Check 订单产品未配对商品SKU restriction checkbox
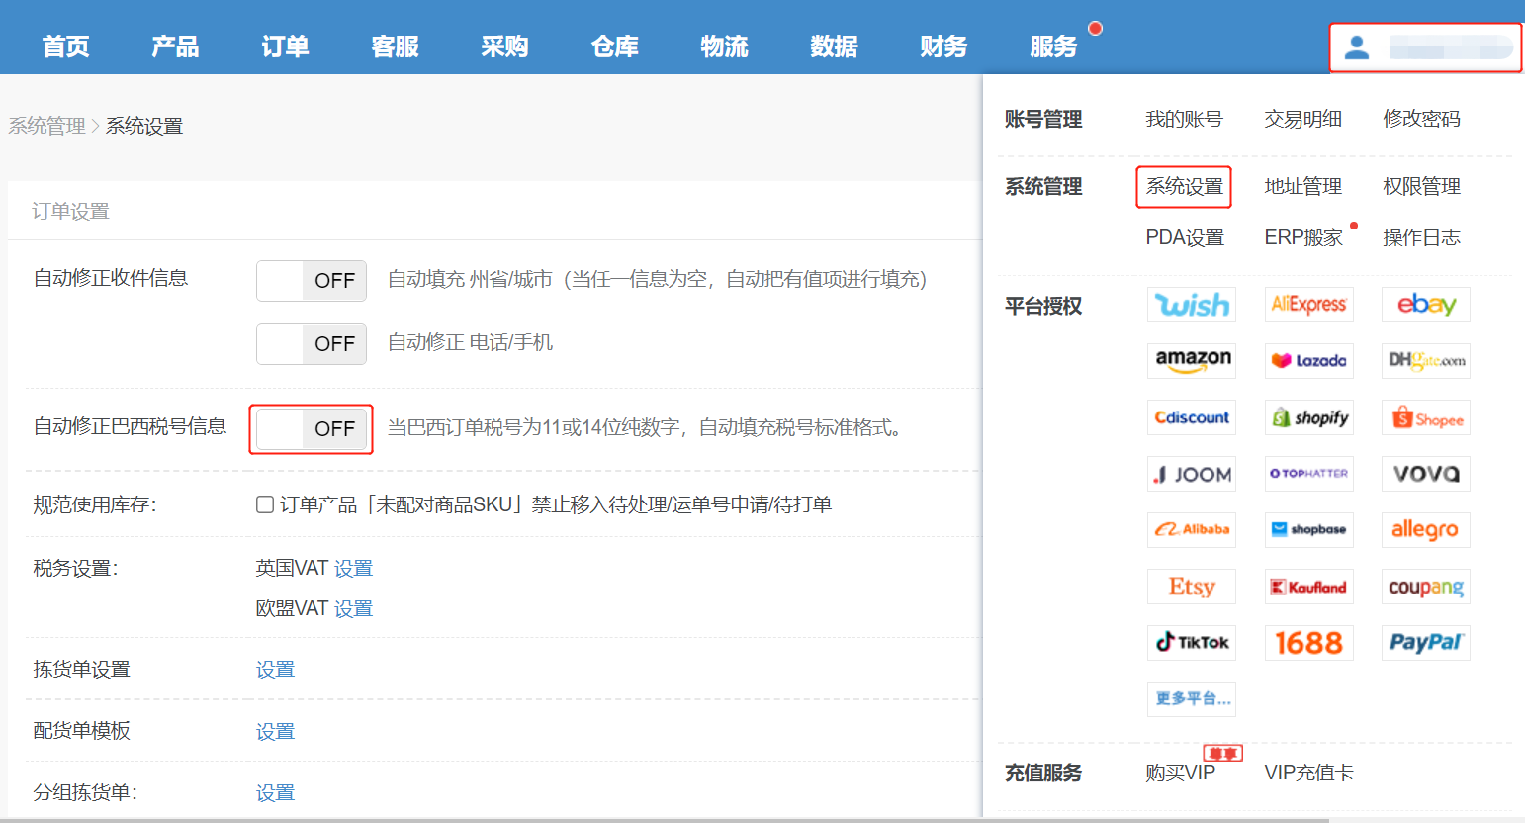This screenshot has width=1525, height=823. tap(265, 504)
